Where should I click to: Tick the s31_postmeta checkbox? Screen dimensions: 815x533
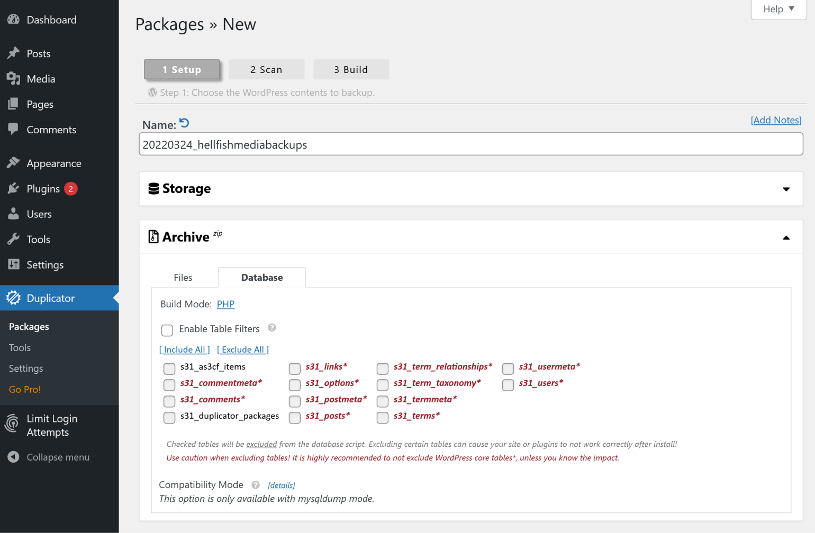tap(295, 401)
